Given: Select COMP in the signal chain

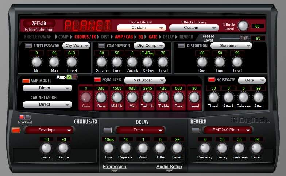Looking at the screenshot, I should [63, 37].
